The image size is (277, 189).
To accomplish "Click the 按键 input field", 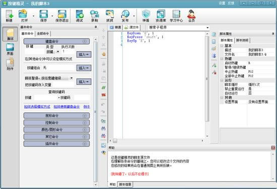I will [35, 52].
